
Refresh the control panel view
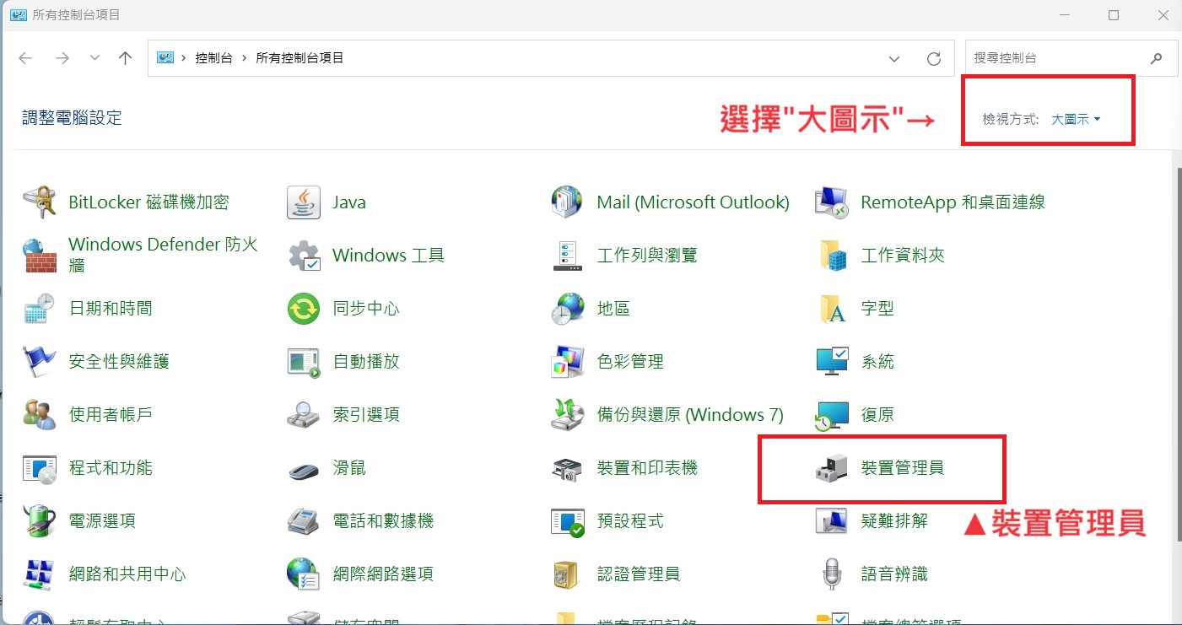[x=934, y=58]
